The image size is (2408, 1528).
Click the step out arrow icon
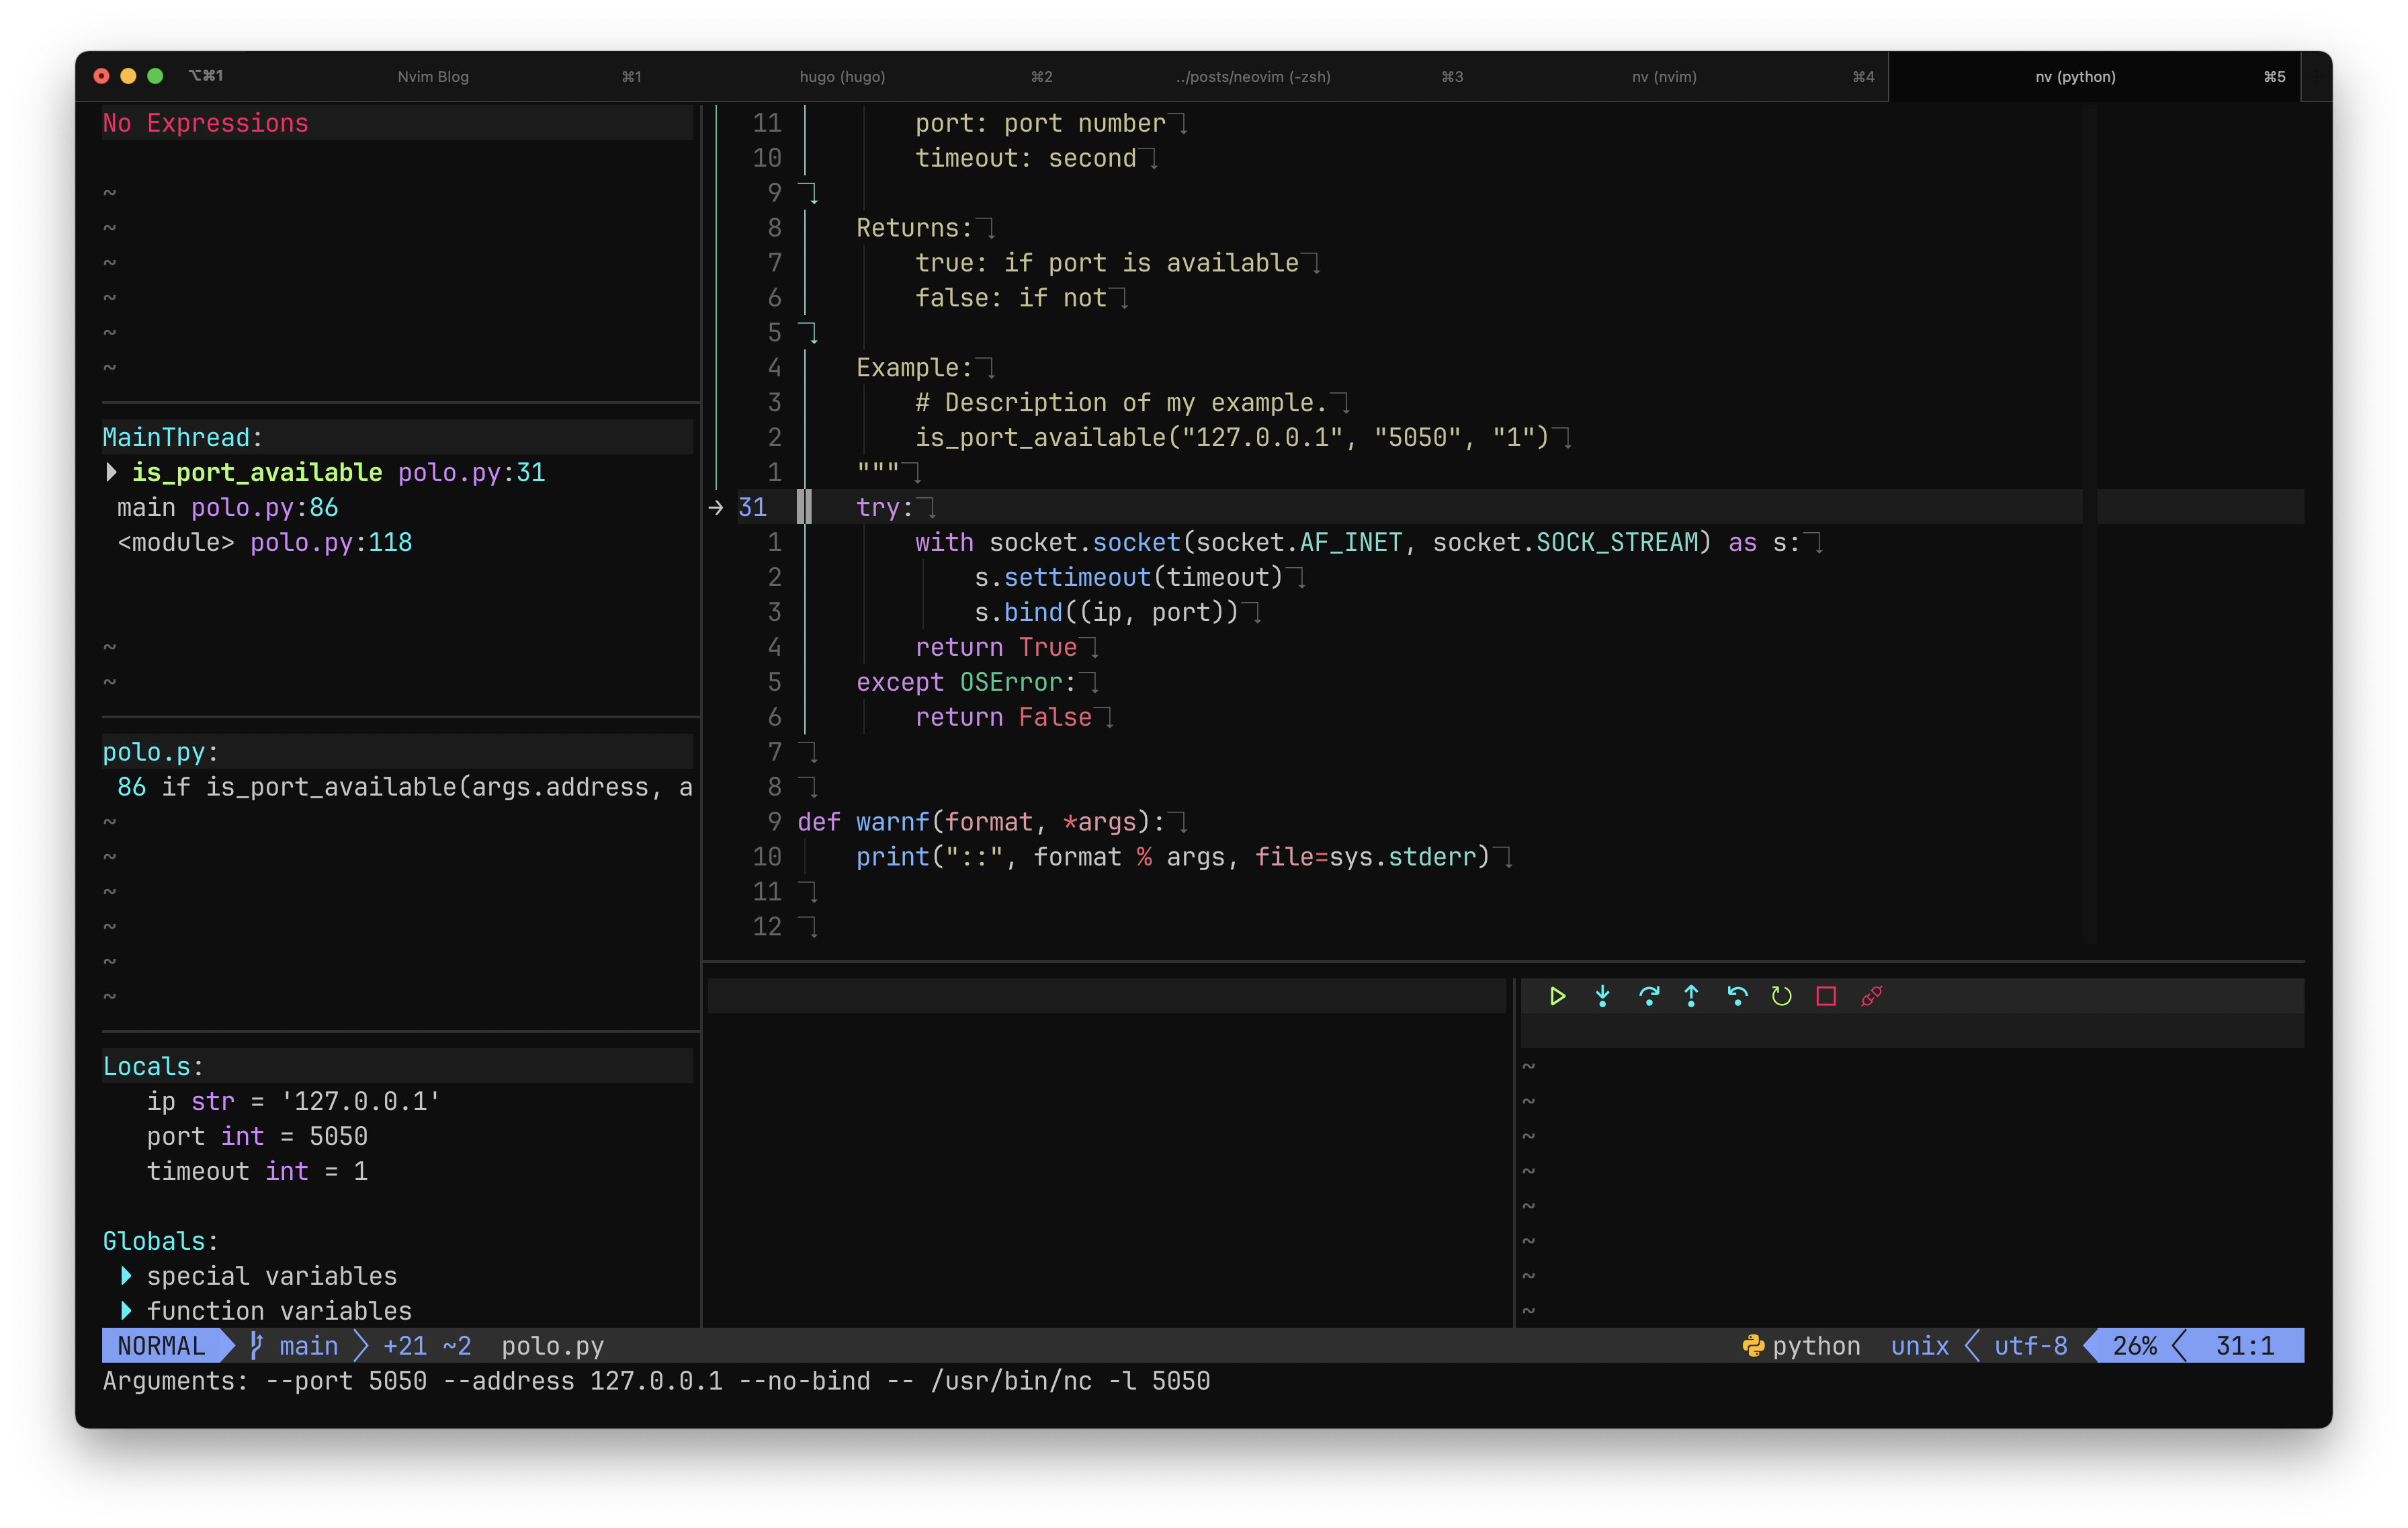pos(1691,996)
